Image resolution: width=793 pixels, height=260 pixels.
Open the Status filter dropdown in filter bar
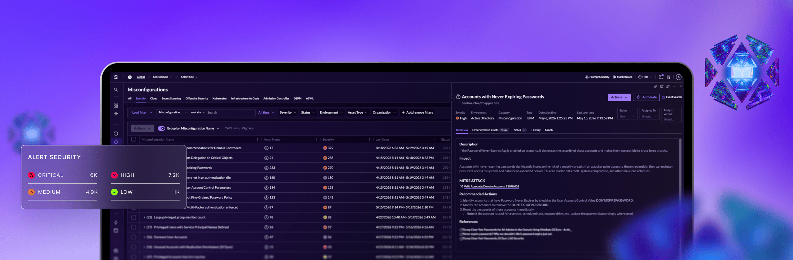tap(308, 113)
